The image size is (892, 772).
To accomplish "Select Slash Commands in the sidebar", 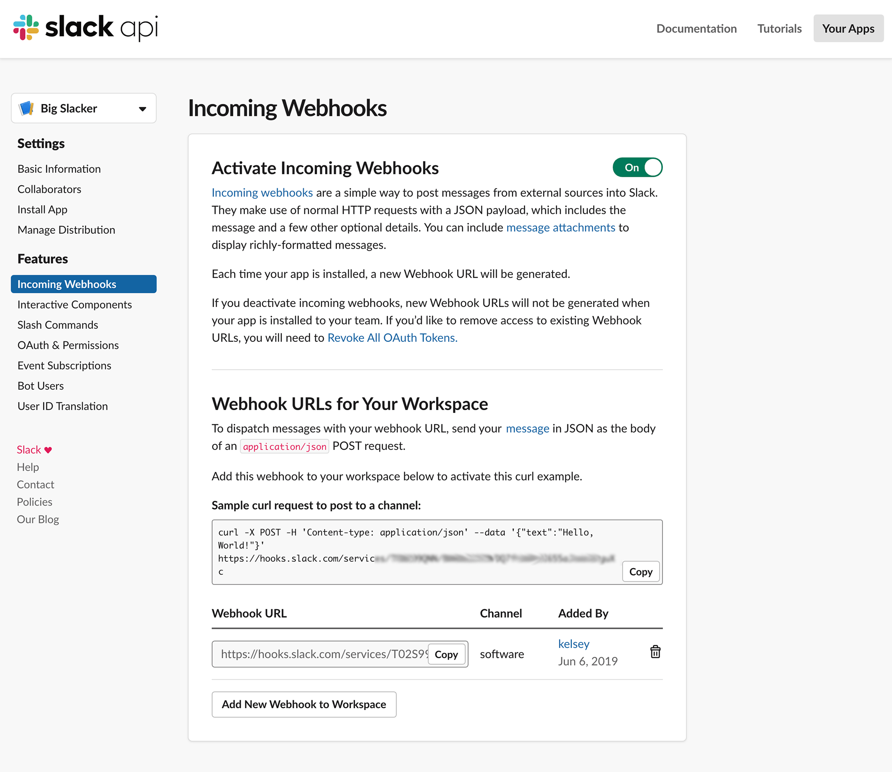I will tap(58, 325).
